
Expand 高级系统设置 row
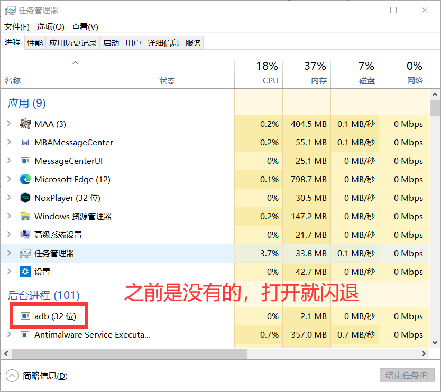point(9,235)
